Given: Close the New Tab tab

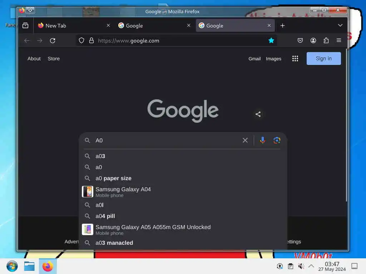Looking at the screenshot, I should point(108,25).
